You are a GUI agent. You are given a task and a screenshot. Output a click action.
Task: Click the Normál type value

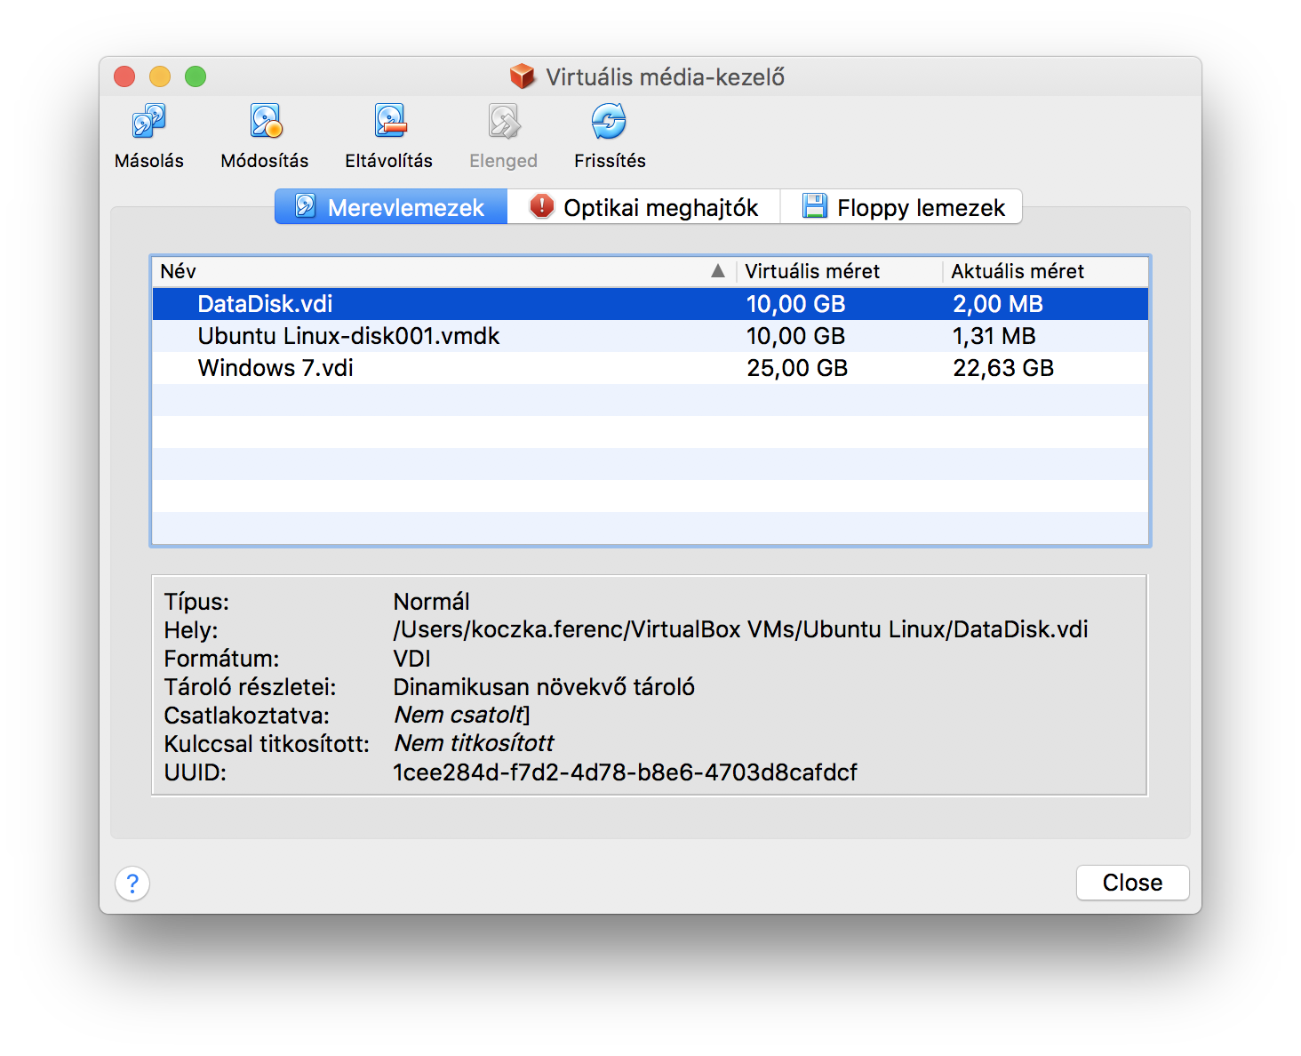pos(431,601)
